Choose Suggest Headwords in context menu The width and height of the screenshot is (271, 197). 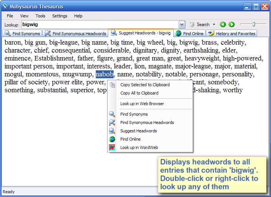[x=150, y=131]
